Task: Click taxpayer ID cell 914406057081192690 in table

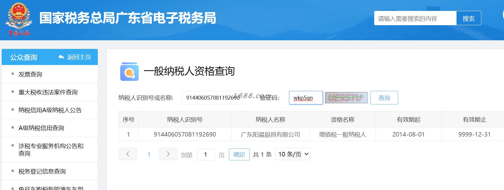Action: click(185, 134)
